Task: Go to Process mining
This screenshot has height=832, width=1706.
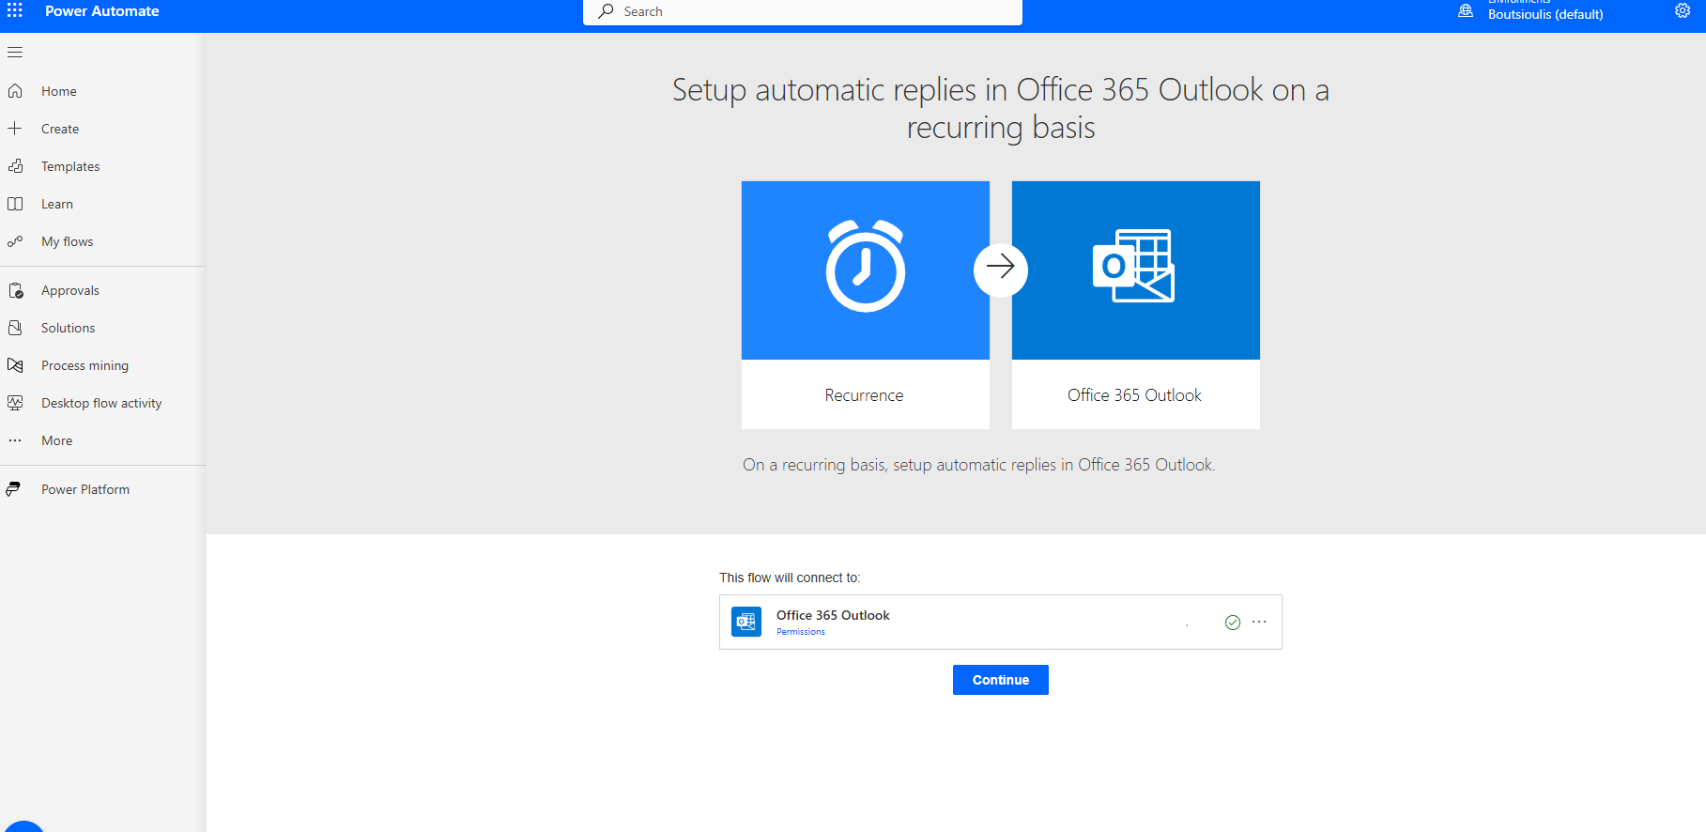Action: click(x=103, y=365)
